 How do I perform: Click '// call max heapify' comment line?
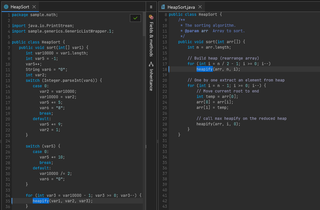pyautogui.click(x=242, y=119)
